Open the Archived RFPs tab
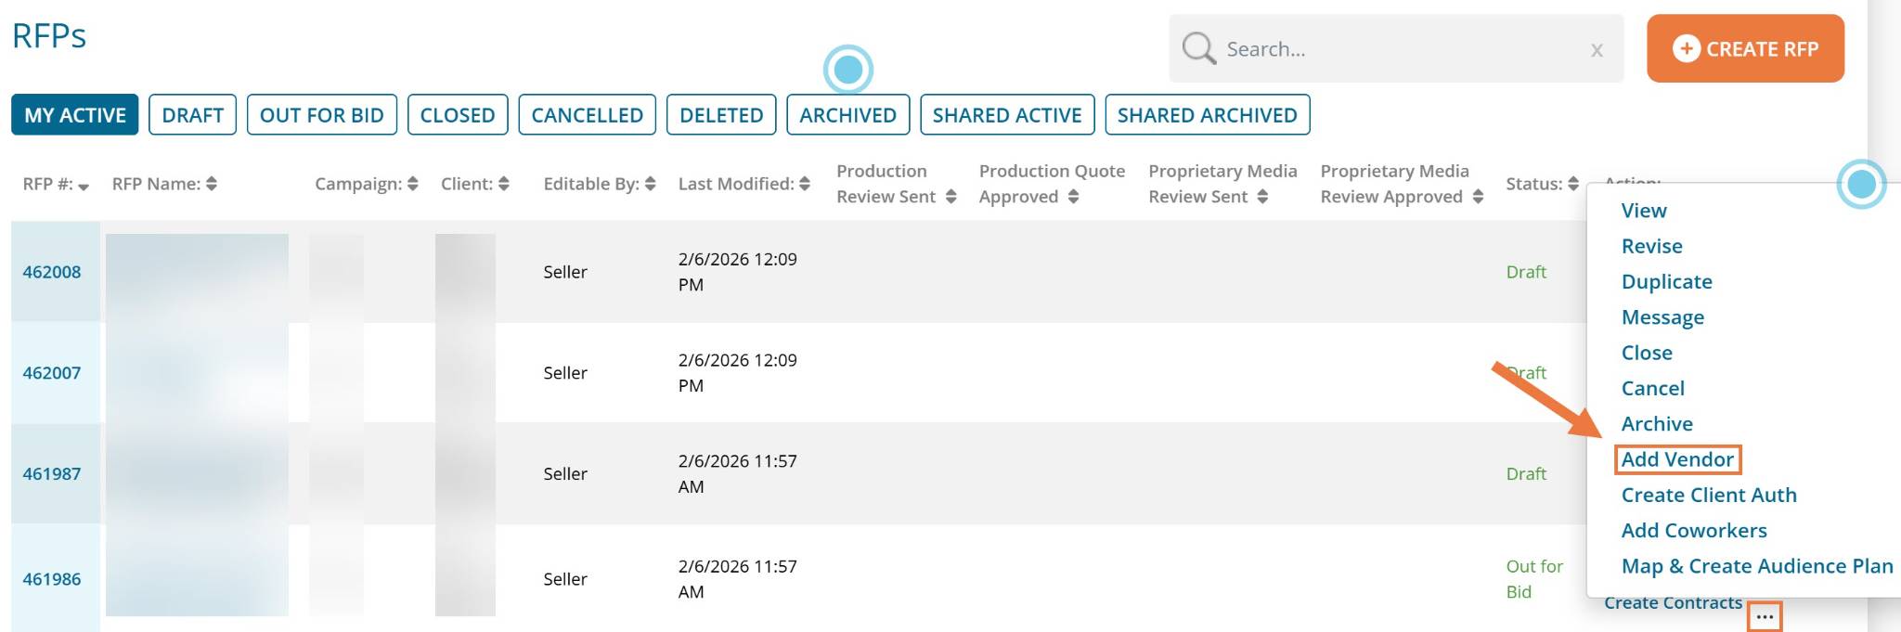This screenshot has width=1901, height=632. (x=847, y=115)
